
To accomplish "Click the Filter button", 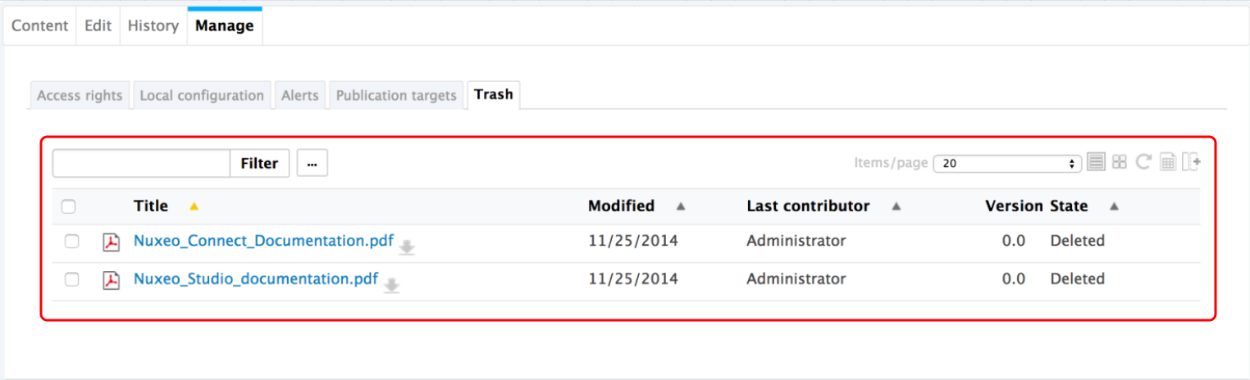I will (x=259, y=163).
